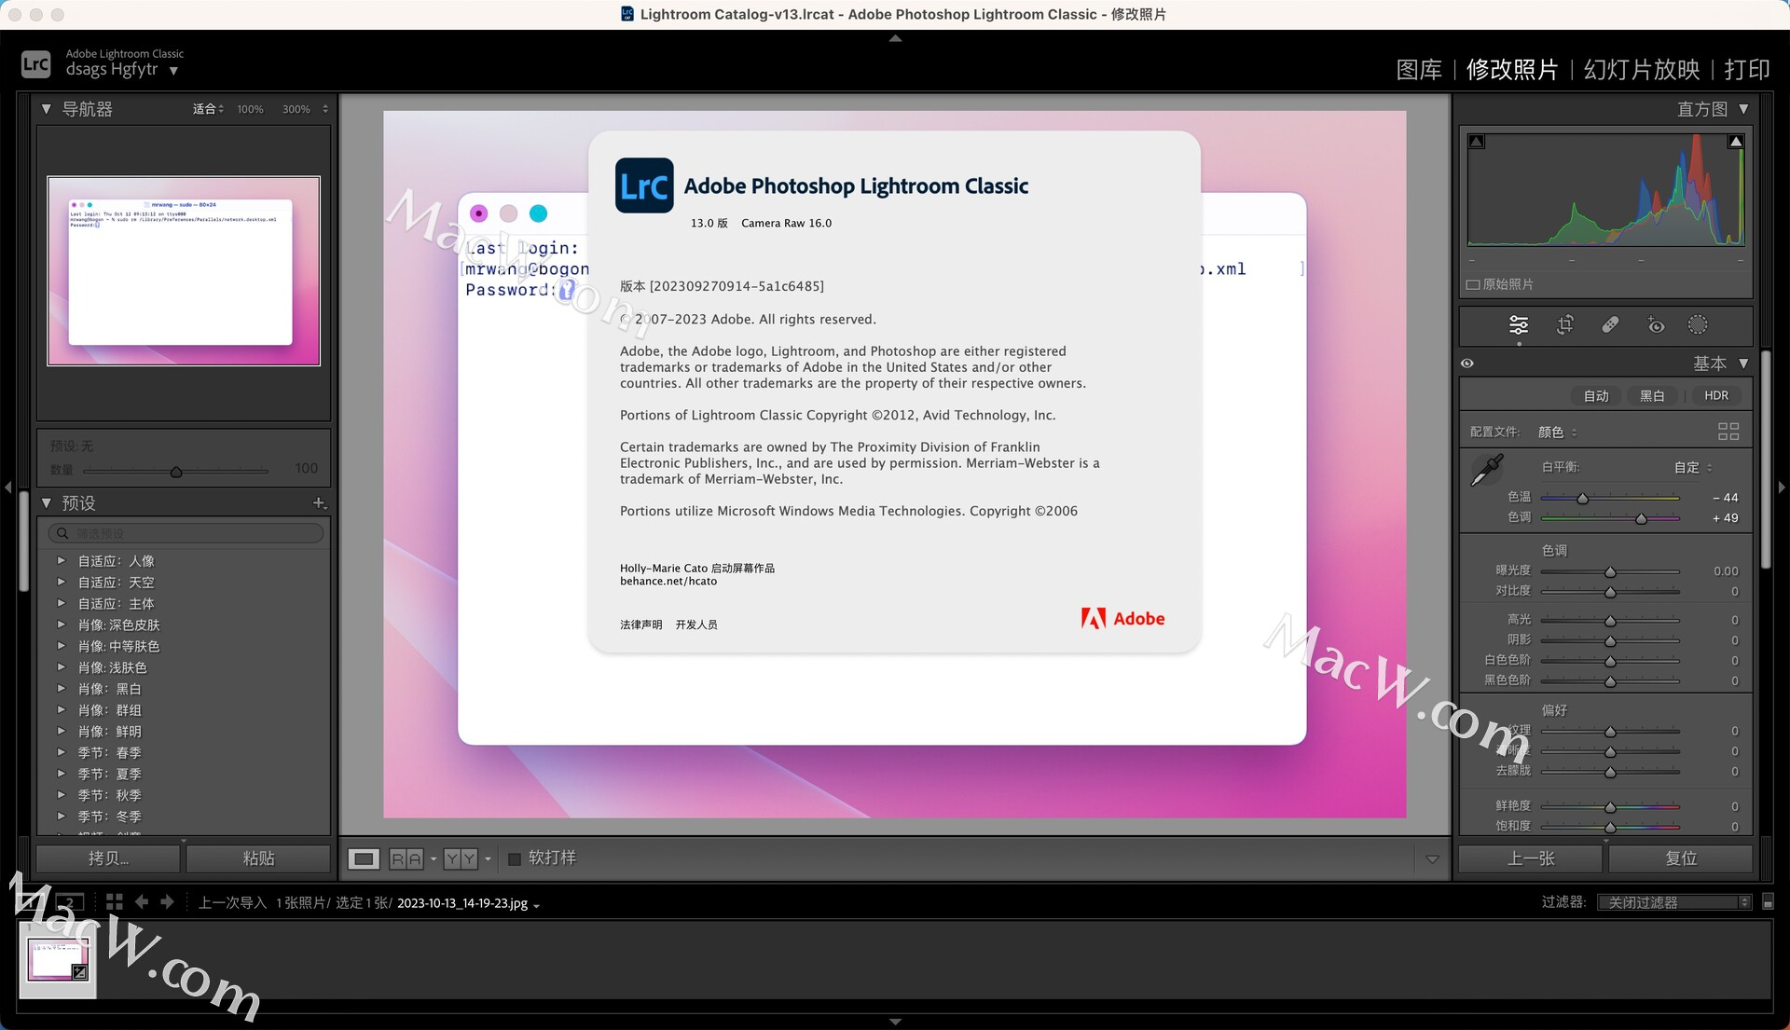Image resolution: width=1790 pixels, height=1030 pixels.
Task: Convert with the 黑白 button
Action: [x=1652, y=396]
